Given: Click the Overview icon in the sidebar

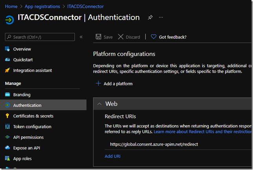Looking at the screenshot, I should [7, 49].
